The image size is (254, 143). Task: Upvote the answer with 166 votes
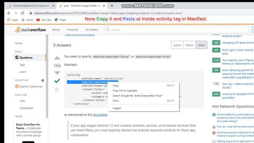pyautogui.click(x=57, y=58)
